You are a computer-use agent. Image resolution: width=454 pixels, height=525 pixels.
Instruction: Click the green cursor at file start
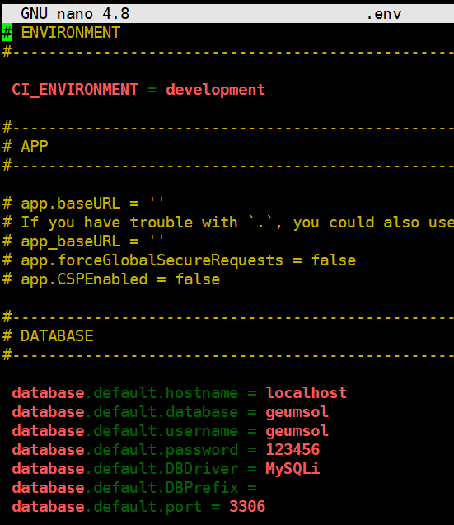click(x=7, y=32)
